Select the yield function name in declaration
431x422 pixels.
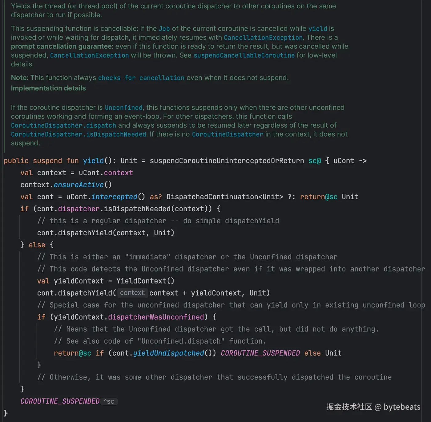pos(94,161)
